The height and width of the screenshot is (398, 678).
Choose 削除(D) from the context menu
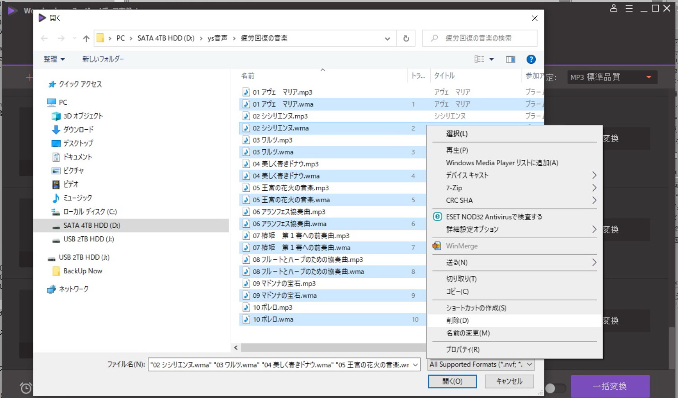coord(457,321)
